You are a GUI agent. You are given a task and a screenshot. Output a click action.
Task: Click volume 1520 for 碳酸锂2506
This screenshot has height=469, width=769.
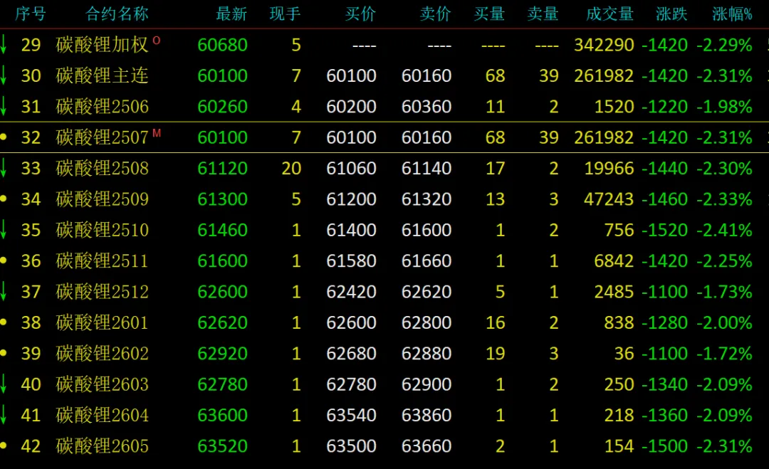[614, 106]
